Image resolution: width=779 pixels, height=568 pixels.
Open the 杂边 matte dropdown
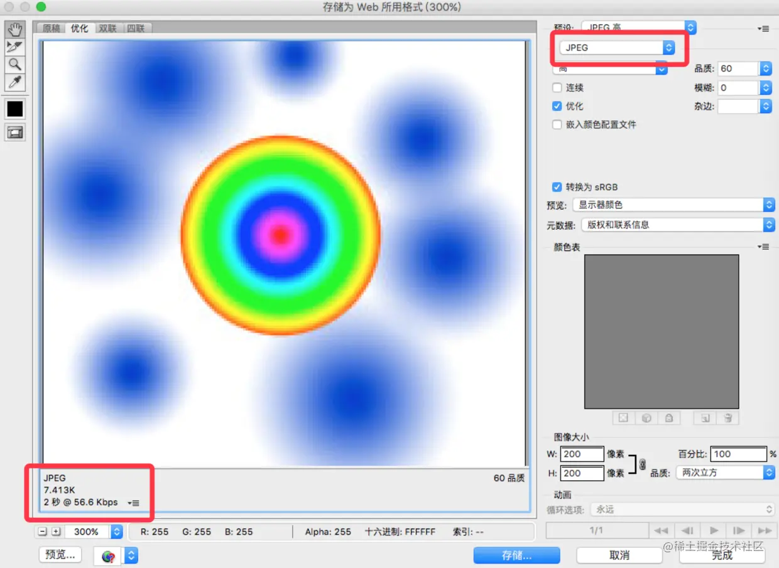pos(765,107)
